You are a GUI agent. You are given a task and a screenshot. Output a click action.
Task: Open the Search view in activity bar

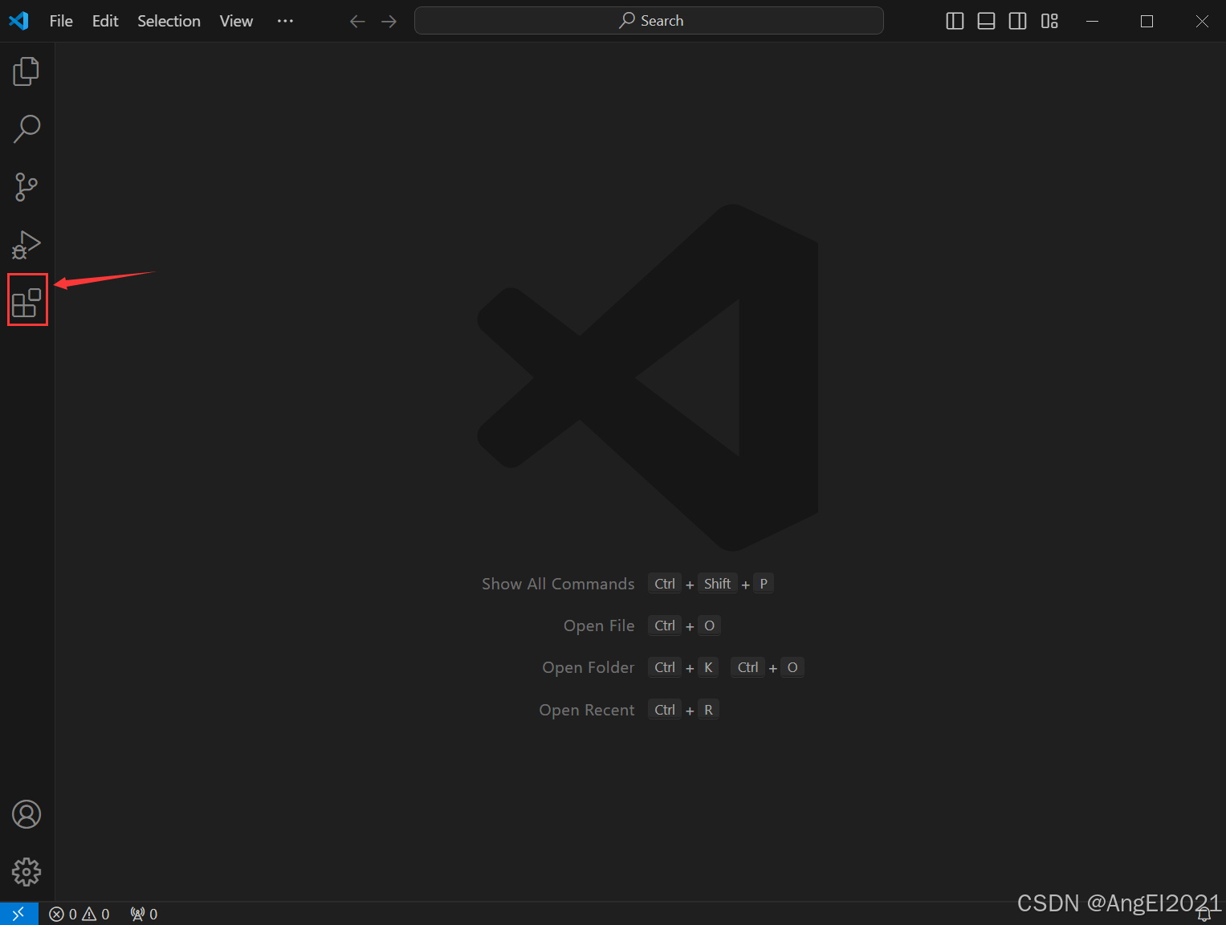point(26,128)
